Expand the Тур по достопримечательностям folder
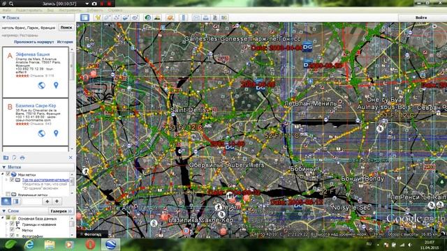The image size is (447, 251). 6,180
